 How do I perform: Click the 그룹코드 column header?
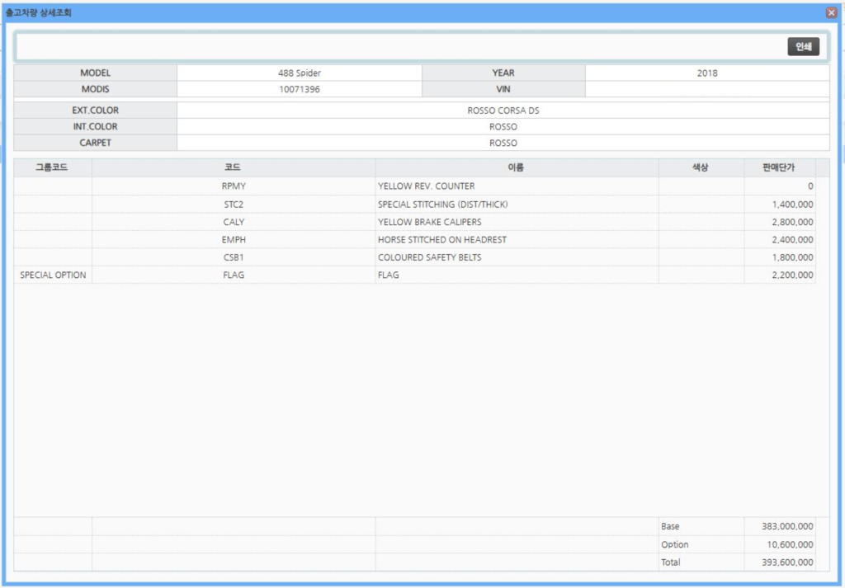pyautogui.click(x=52, y=167)
